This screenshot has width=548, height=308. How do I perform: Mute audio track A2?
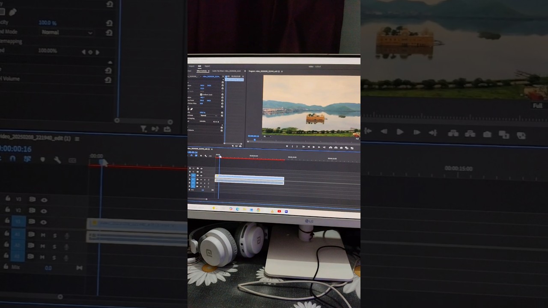(x=201, y=183)
